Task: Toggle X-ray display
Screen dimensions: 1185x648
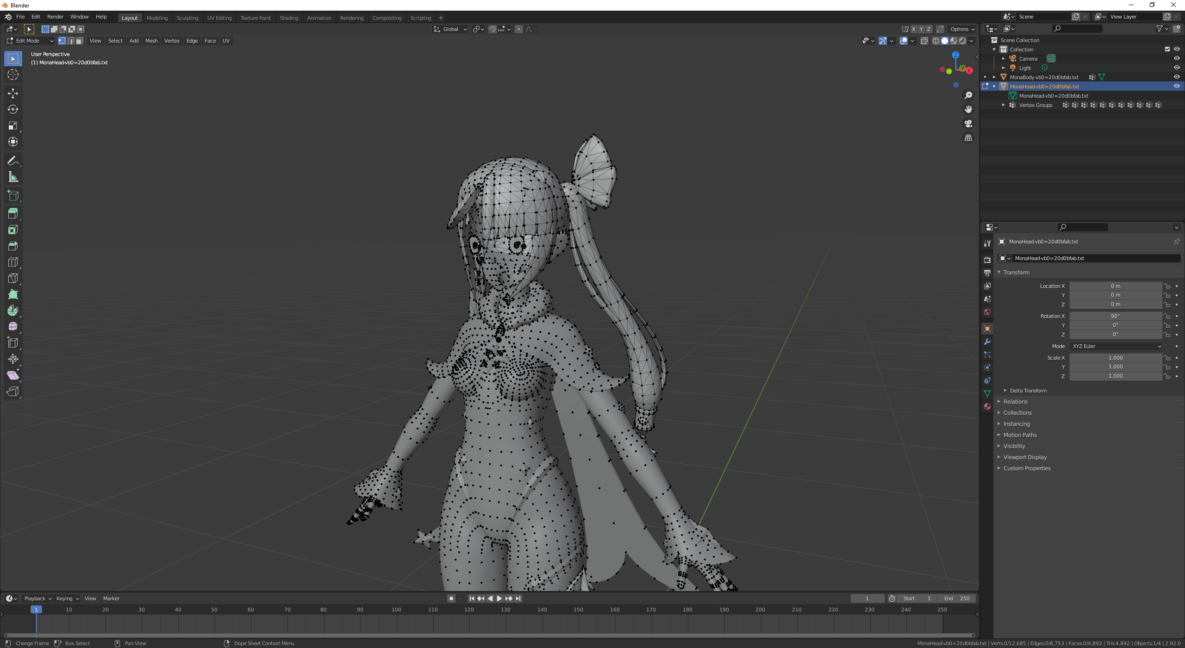Action: coord(924,41)
